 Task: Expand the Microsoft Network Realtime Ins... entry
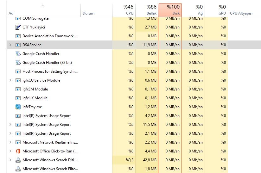pos(10,142)
